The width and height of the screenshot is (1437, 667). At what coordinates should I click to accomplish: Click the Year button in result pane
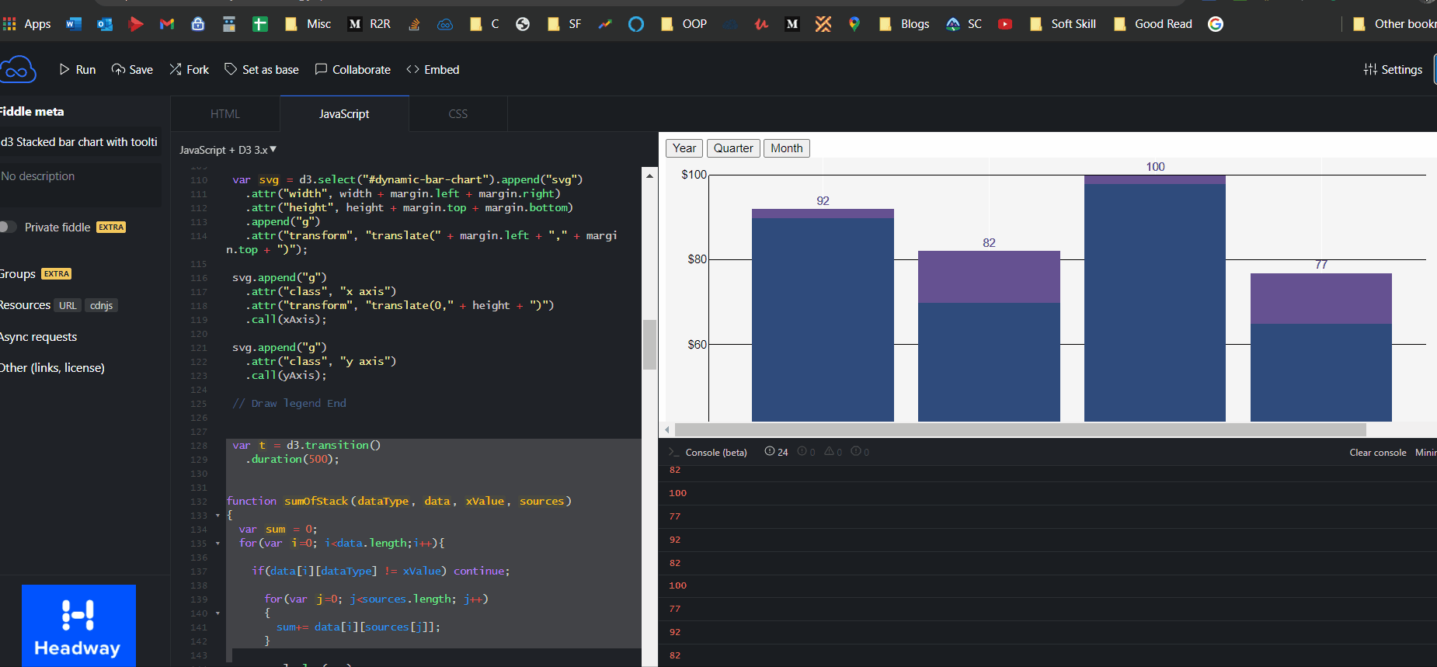coord(684,148)
